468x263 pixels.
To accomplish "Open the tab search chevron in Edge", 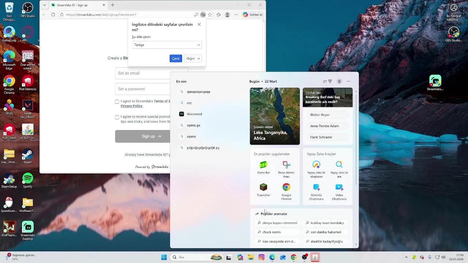I will [x=45, y=5].
